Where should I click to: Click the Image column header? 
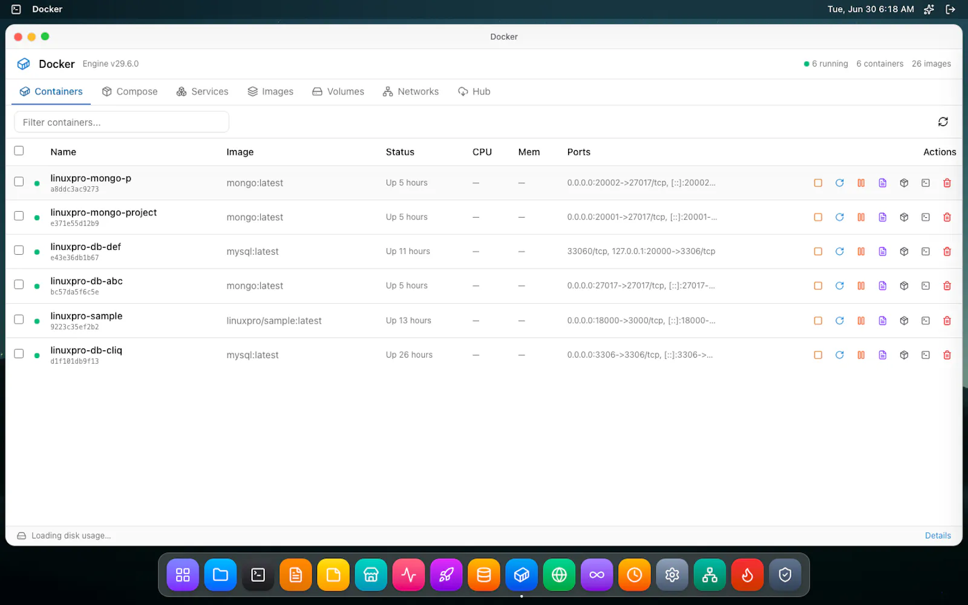(240, 152)
